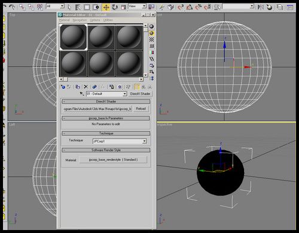The width and height of the screenshot is (299, 233).
Task: Collapse jpcorp_base.fx Parameters rollout
Action: (x=106, y=118)
